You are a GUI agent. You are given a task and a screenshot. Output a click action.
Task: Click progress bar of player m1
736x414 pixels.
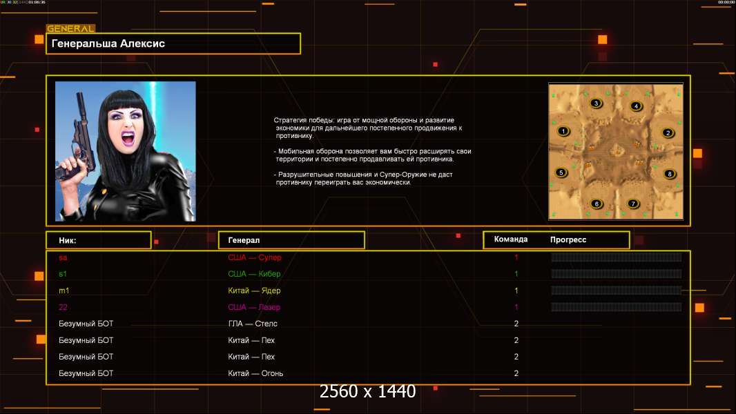[617, 290]
